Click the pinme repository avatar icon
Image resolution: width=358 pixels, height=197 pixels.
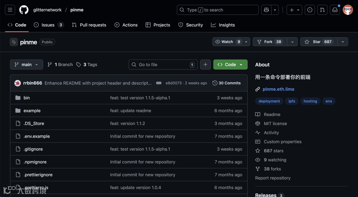(x=14, y=42)
